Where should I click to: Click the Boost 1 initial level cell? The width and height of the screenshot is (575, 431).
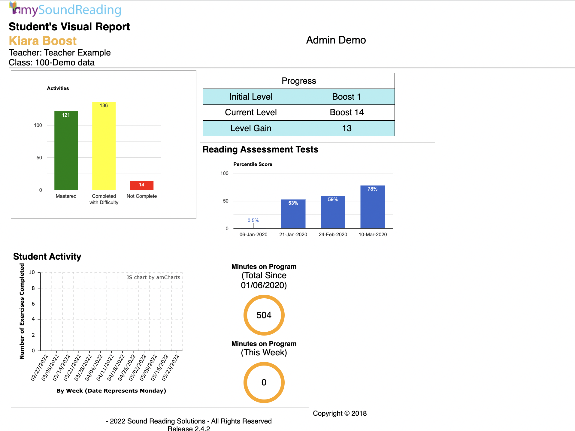pos(347,97)
